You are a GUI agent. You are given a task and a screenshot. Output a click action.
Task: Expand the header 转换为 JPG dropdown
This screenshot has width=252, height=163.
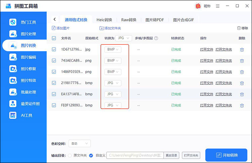coord(124,38)
